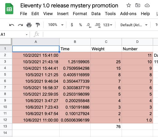Open the 123 more formats dropdown
Viewport: 158px width, 137px height.
pos(108,25)
